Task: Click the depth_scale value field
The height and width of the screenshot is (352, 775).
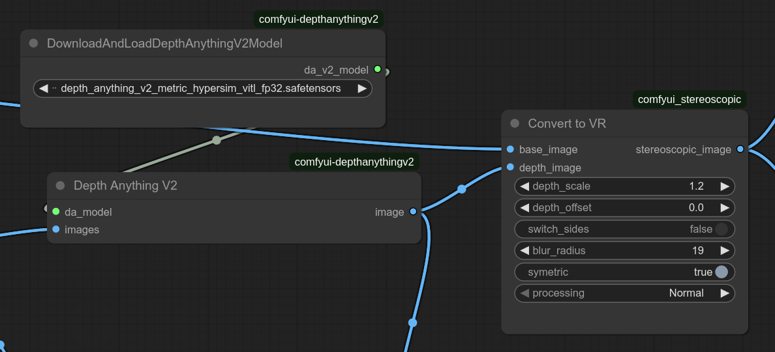Action: pyautogui.click(x=624, y=186)
